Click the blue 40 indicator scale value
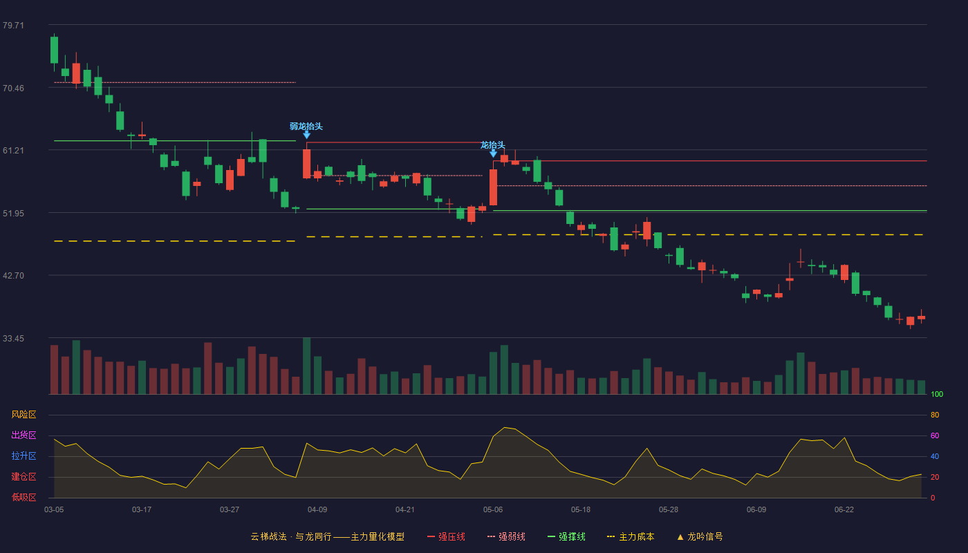The height and width of the screenshot is (553, 968). [x=935, y=456]
